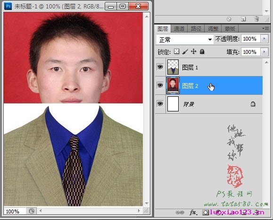
Task: Open the fx layer style menu
Action: coord(193,212)
